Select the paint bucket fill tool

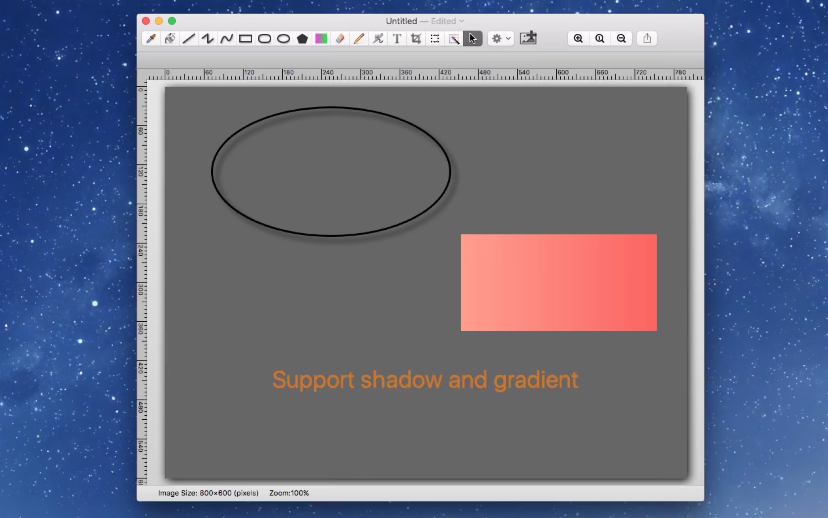(x=170, y=39)
